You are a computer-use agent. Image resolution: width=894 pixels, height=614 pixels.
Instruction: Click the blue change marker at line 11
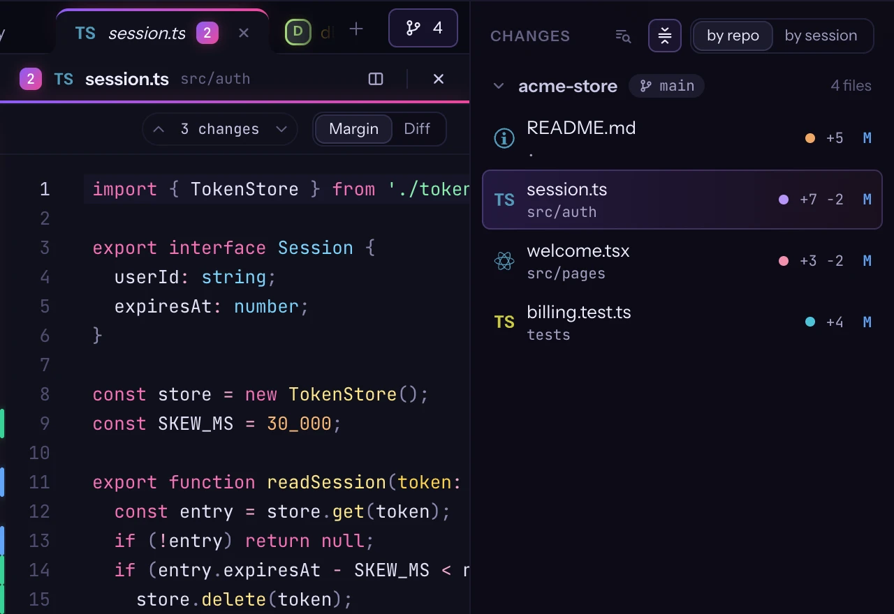pos(2,482)
